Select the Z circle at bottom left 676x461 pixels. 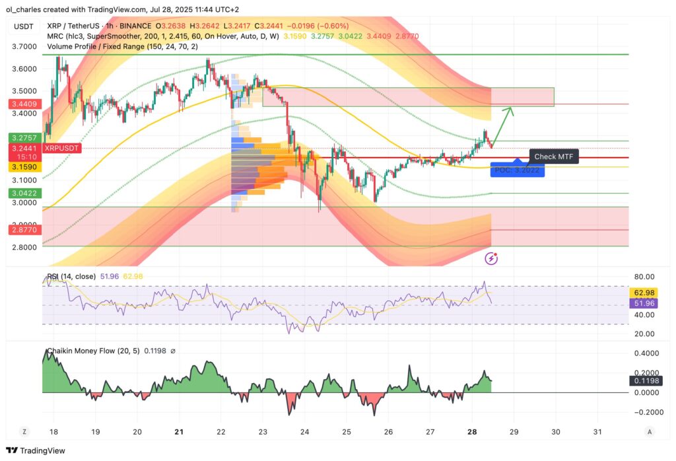click(x=24, y=431)
